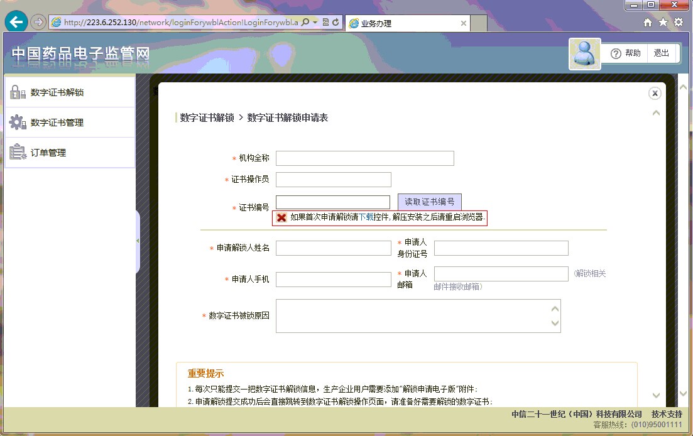The height and width of the screenshot is (436, 693).
Task: Open browser settings gear icon
Action: pos(679,23)
